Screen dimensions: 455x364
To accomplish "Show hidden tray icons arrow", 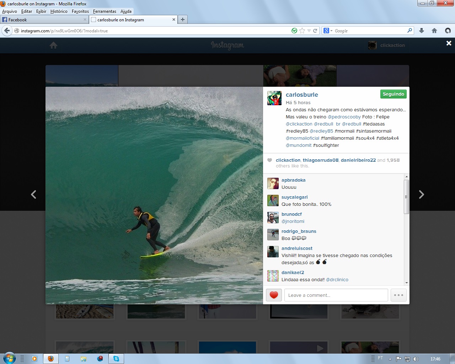I will point(390,359).
